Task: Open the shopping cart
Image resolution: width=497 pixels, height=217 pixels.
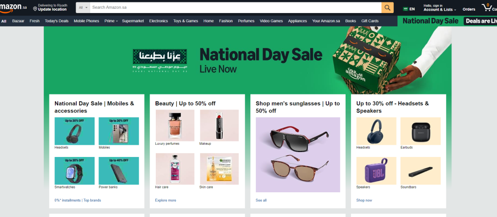Action: point(486,8)
